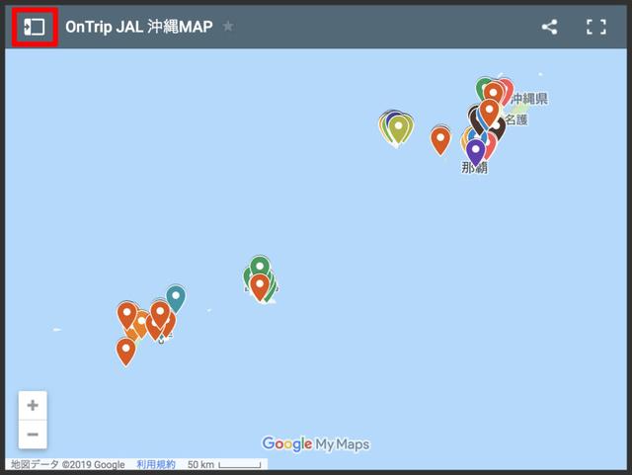Click the 地図データ ©2019 Google attribution
Viewport: 632px width, 475px height.
[x=68, y=464]
